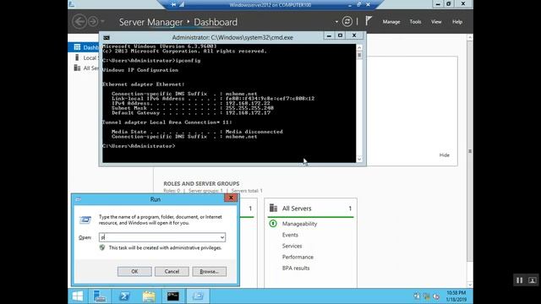Open the View menu
This screenshot has width=541, height=304.
coord(436,22)
